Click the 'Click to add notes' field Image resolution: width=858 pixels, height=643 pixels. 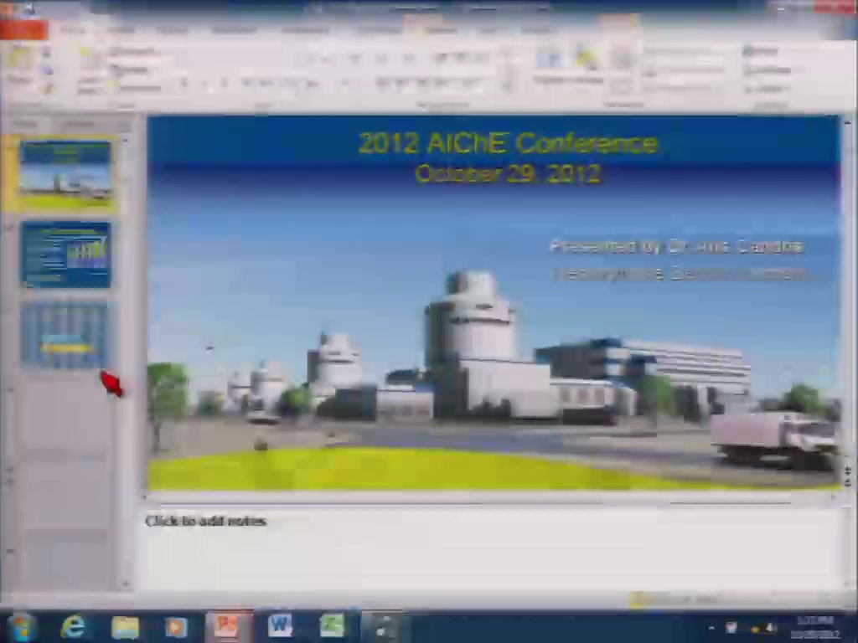206,521
